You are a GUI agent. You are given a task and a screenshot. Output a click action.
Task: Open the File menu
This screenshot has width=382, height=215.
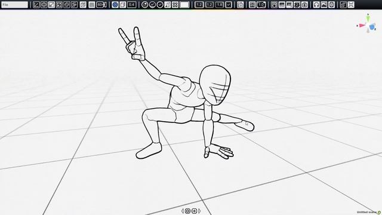tap(14, 5)
